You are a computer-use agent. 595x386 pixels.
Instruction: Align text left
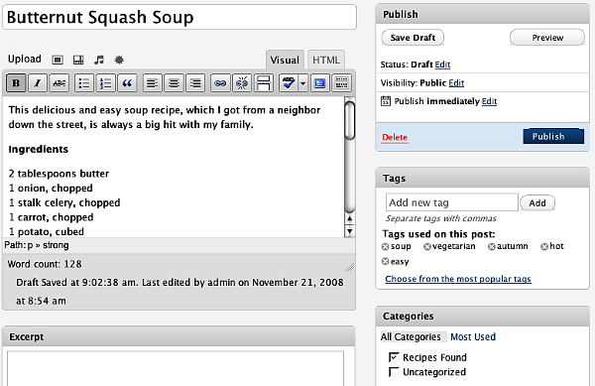pyautogui.click(x=152, y=82)
